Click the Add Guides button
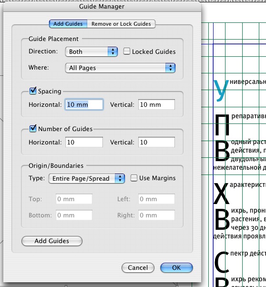Image resolution: width=266 pixels, height=287 pixels. (x=52, y=241)
